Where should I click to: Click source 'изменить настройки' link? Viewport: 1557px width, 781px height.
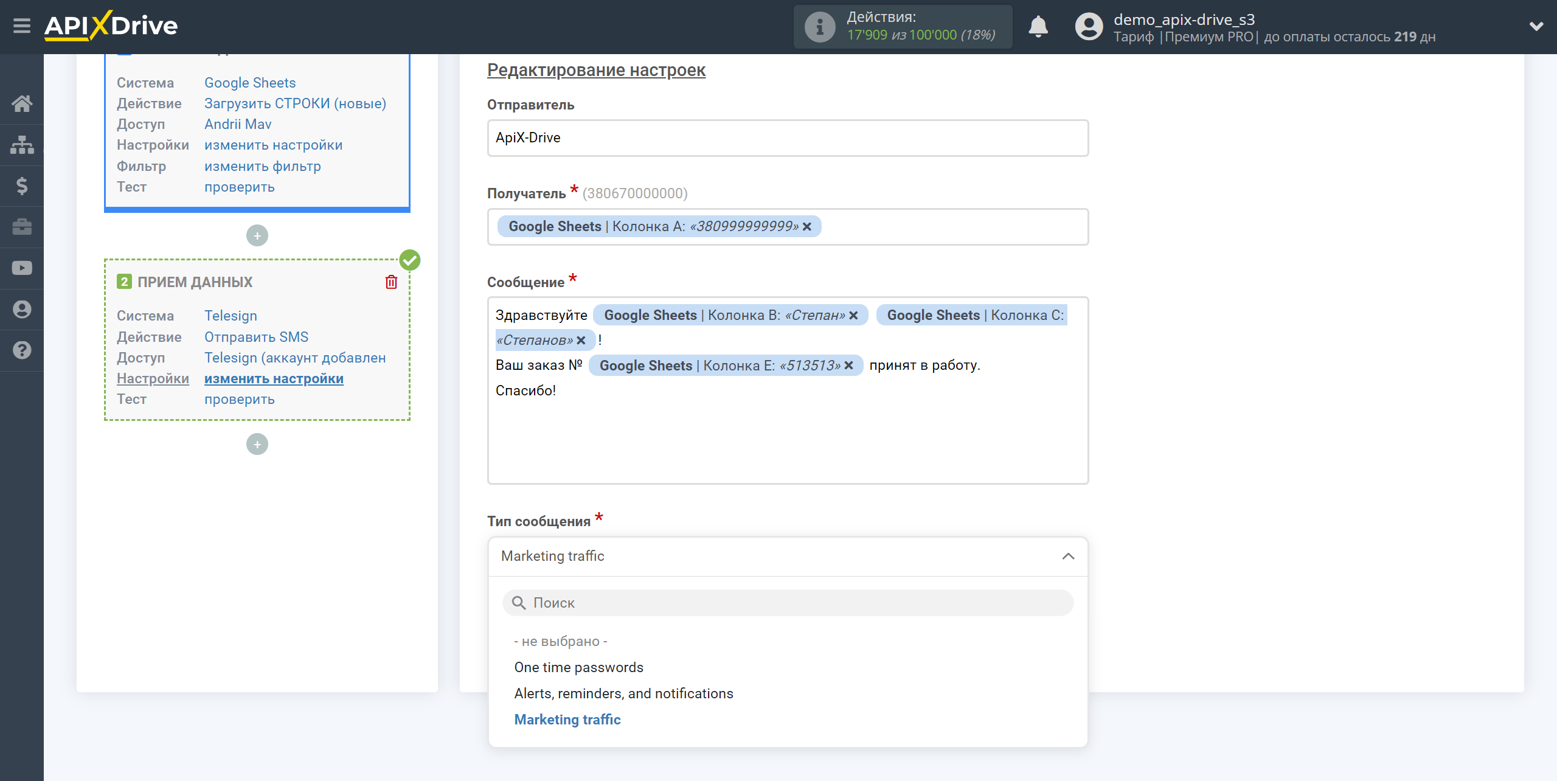273,145
